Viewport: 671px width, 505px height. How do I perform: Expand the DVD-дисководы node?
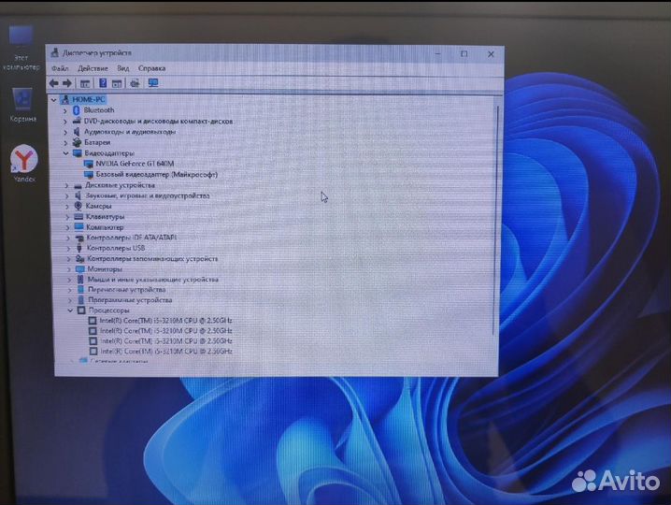coord(65,122)
